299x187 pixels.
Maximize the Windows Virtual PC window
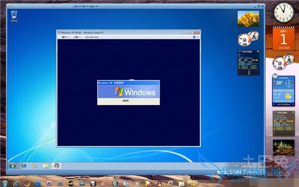coord(191,33)
